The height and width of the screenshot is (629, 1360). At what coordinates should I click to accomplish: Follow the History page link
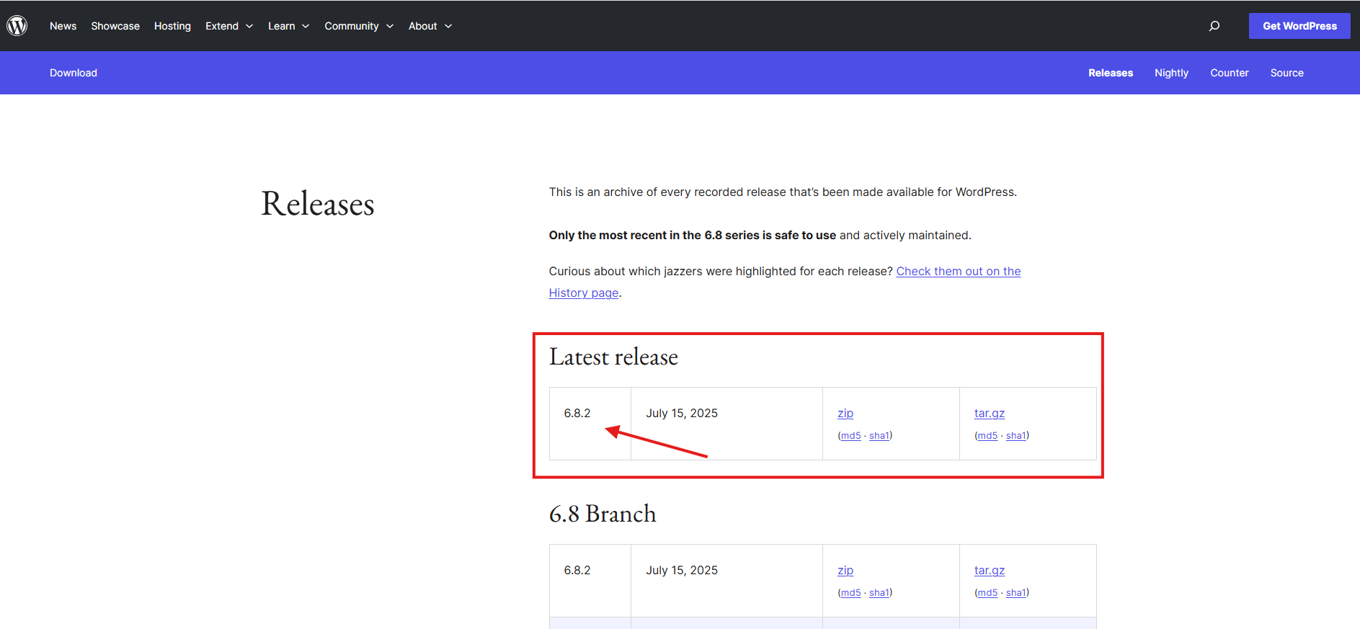(x=584, y=293)
